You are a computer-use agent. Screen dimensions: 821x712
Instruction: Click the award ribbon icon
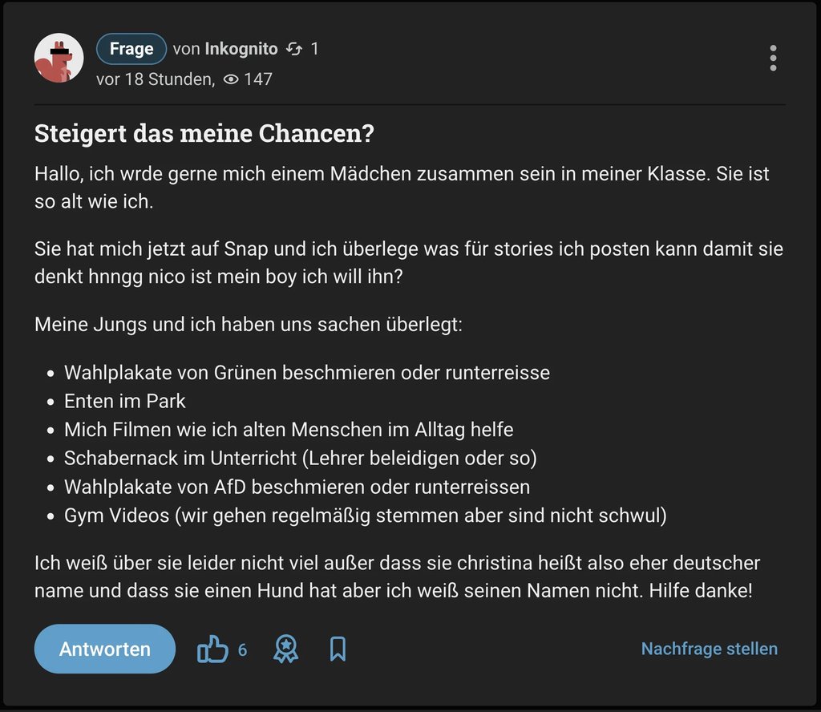pos(285,649)
